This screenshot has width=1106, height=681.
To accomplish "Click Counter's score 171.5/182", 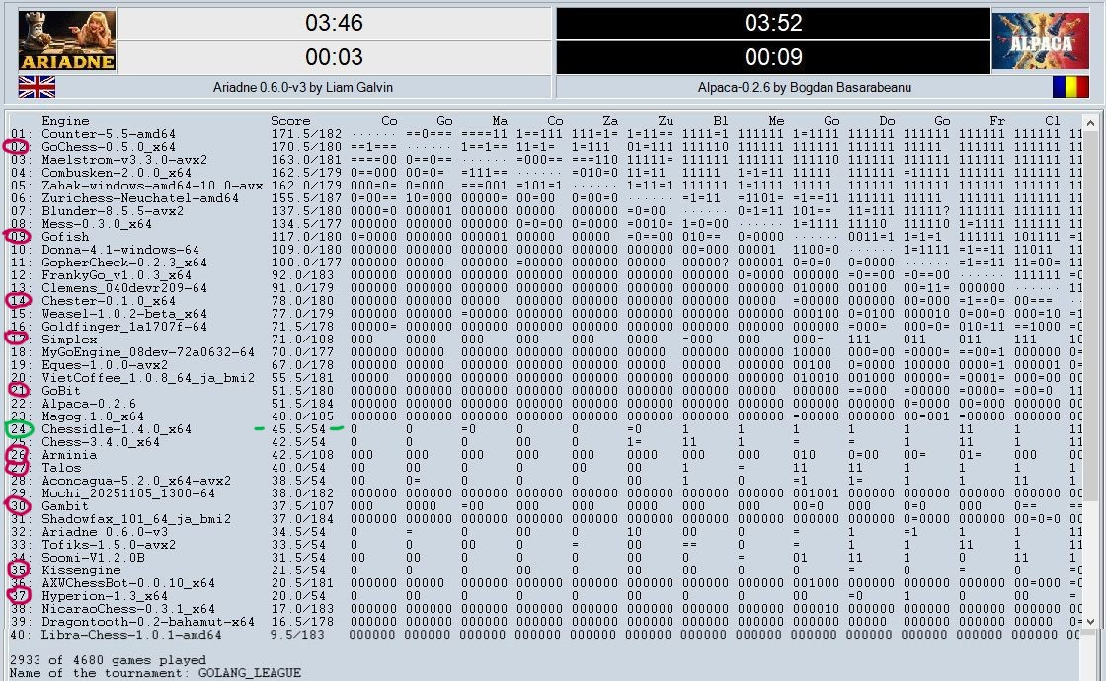I will pos(306,134).
